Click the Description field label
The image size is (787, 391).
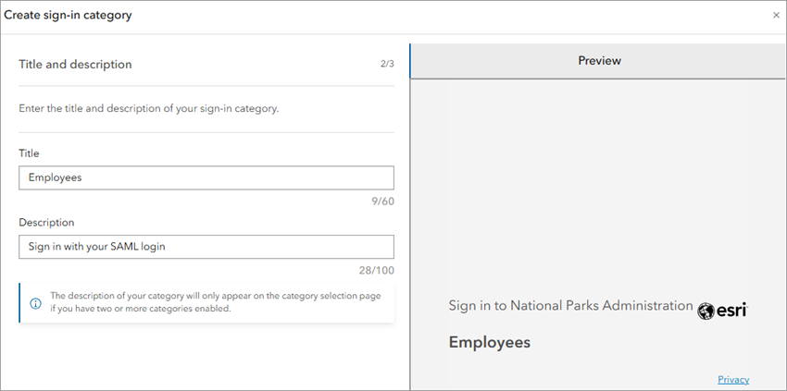tap(46, 223)
